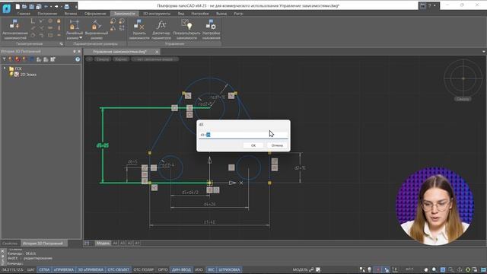
Task: Open the Построение ribbon tab
Action: (x=47, y=14)
